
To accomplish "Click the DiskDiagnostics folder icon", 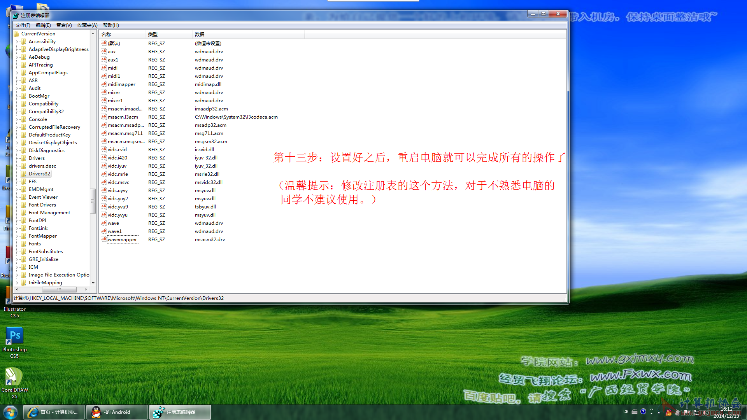I will (24, 150).
